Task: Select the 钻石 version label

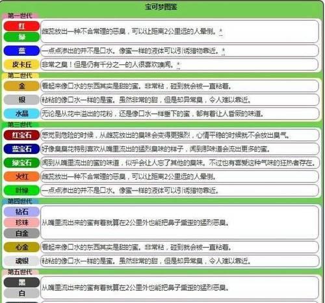Action: coord(21,211)
